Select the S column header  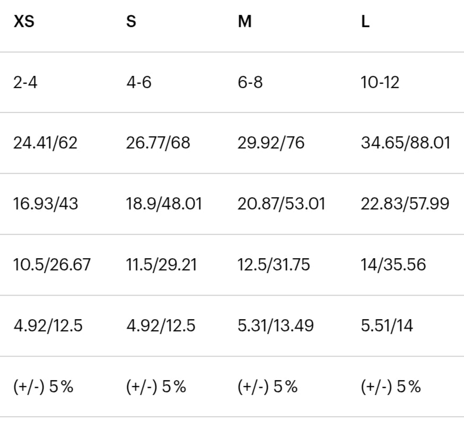tap(131, 21)
